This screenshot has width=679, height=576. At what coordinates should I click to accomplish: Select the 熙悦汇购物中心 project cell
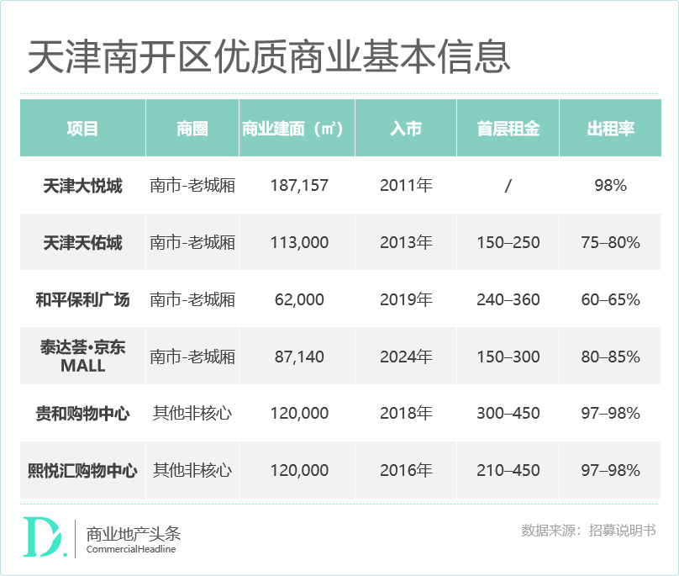point(82,470)
